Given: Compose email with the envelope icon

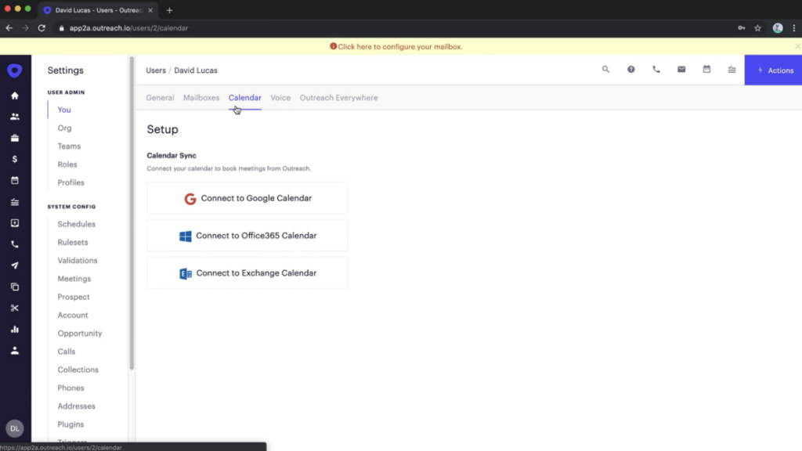Looking at the screenshot, I should click(x=681, y=70).
